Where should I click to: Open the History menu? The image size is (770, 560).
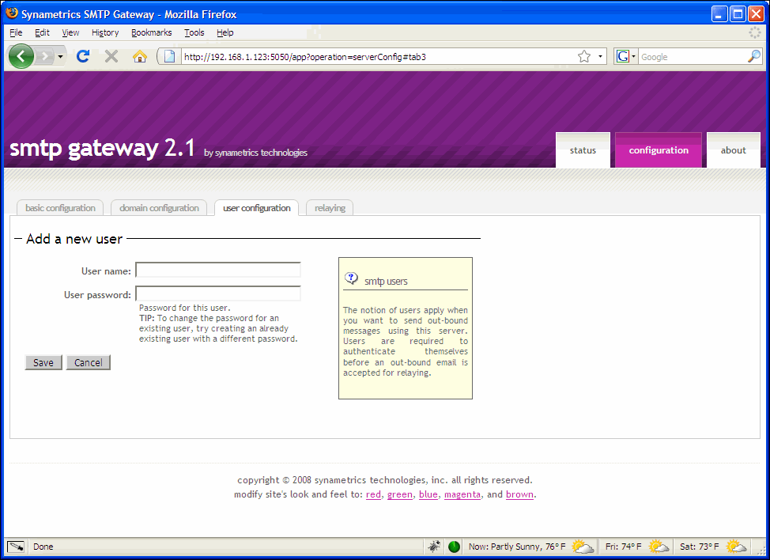click(105, 32)
